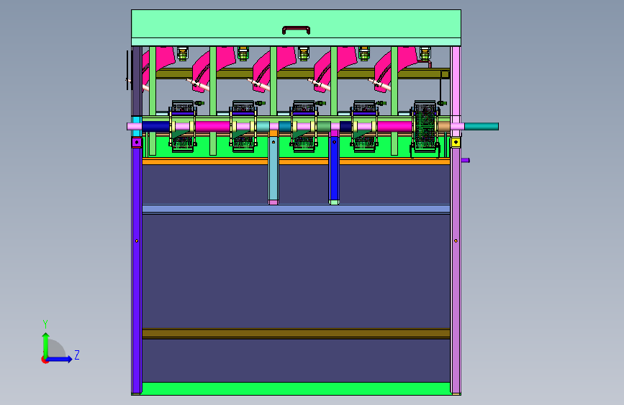Select the bright green base plate at bottom

pos(296,388)
